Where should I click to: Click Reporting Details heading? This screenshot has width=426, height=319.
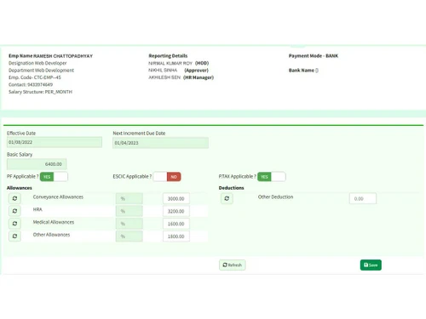(168, 56)
